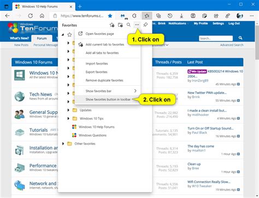Select Export favorites

[108, 72]
